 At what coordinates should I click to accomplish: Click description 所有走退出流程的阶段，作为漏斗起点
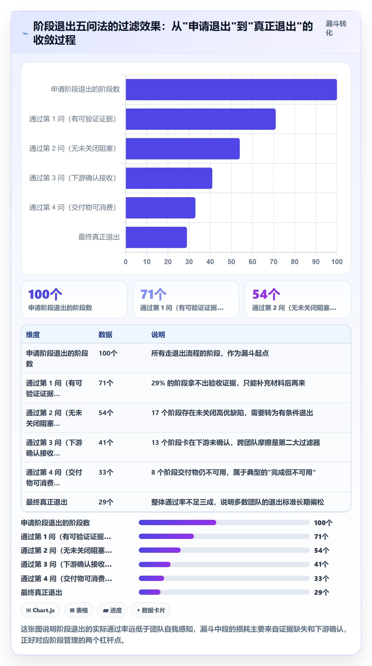coord(210,353)
